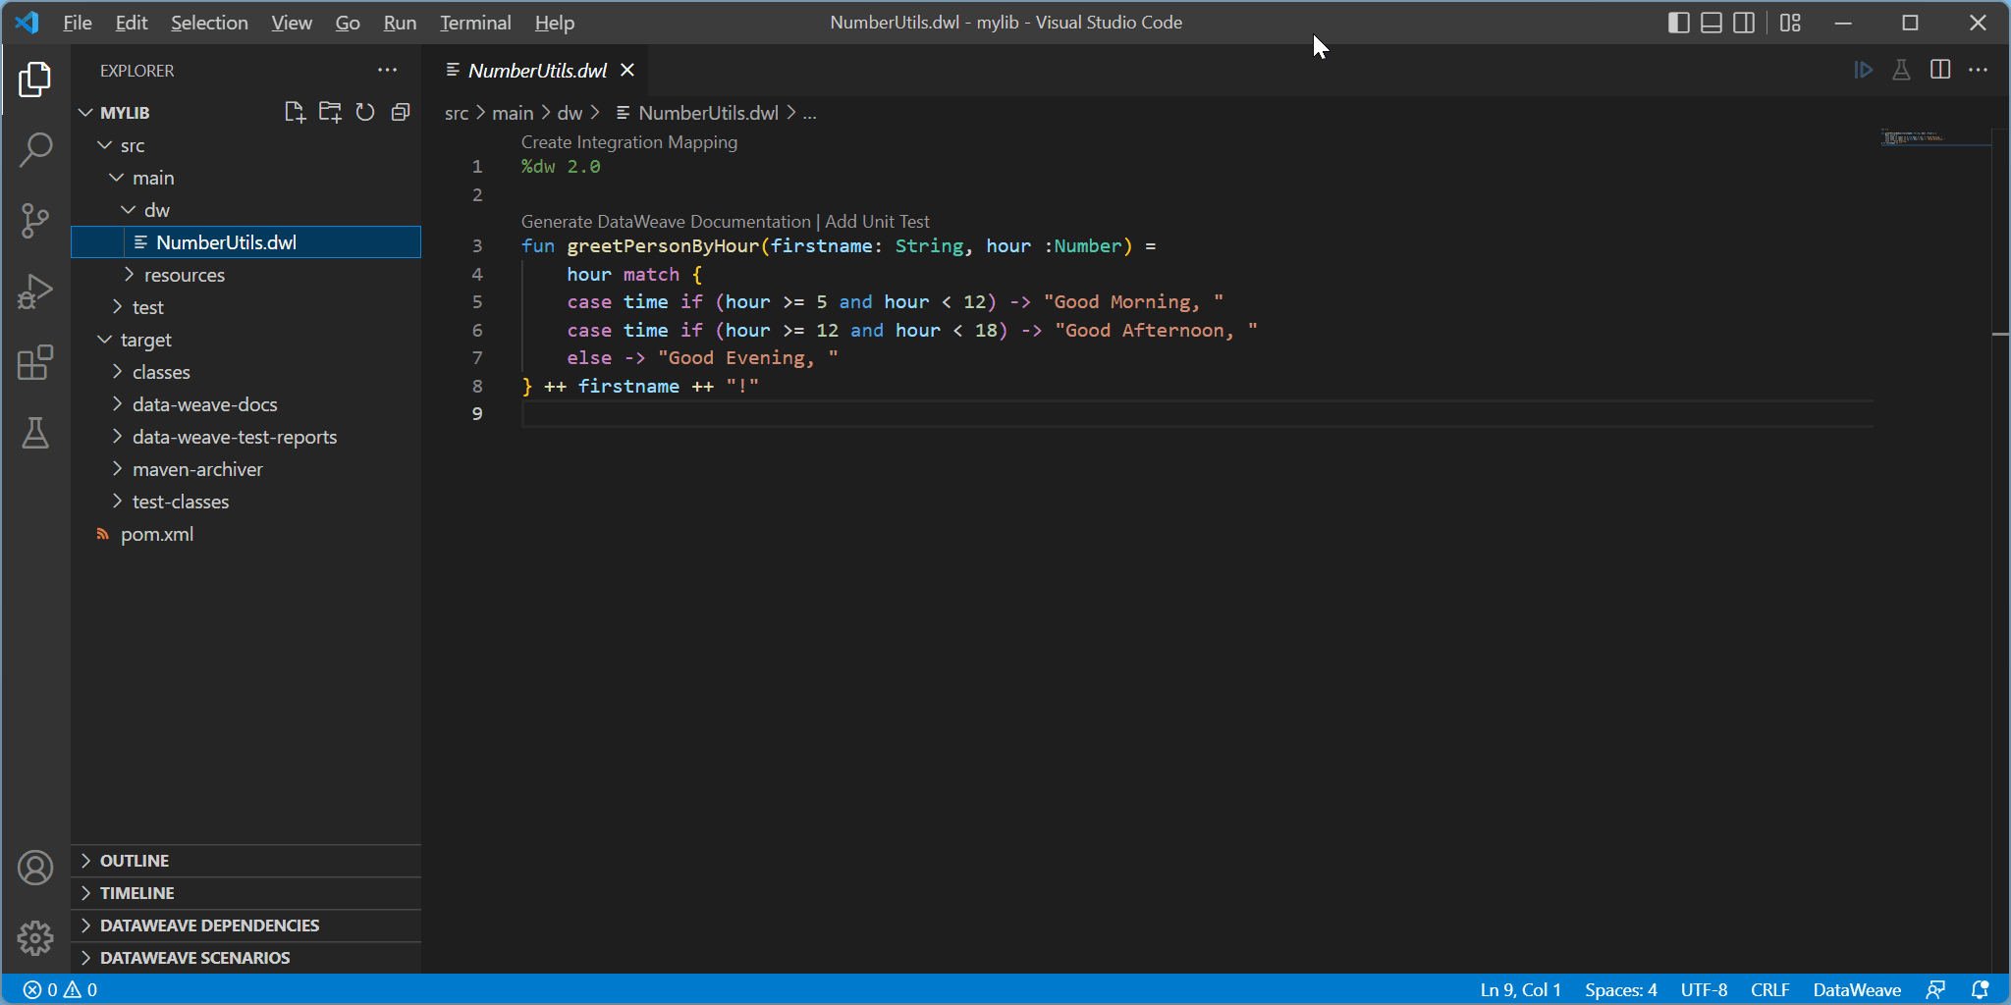2011x1005 pixels.
Task: Open the Search view in activity bar
Action: point(35,149)
